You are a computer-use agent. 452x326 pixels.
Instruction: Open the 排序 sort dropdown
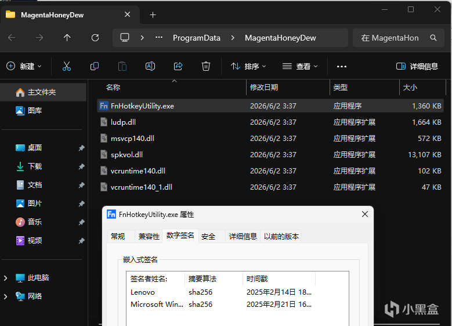248,66
